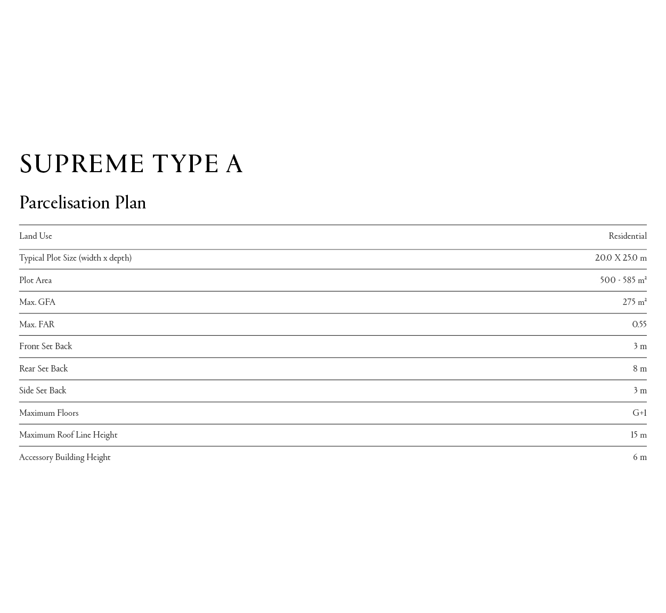The height and width of the screenshot is (613, 666).
Task: Select the Land Use row label
Action: pos(36,236)
